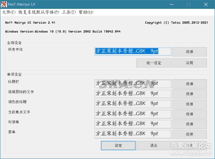Click the No!! Meiryo UI app icon

coord(4,4)
